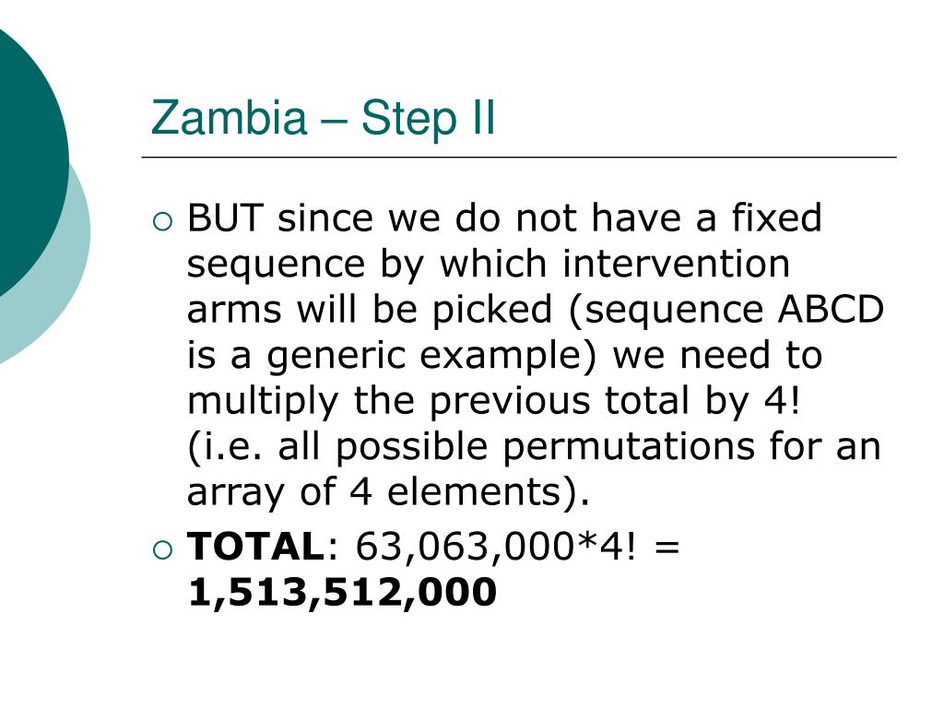
Task: Click the equals sign after '*4!'
Action: (666, 548)
